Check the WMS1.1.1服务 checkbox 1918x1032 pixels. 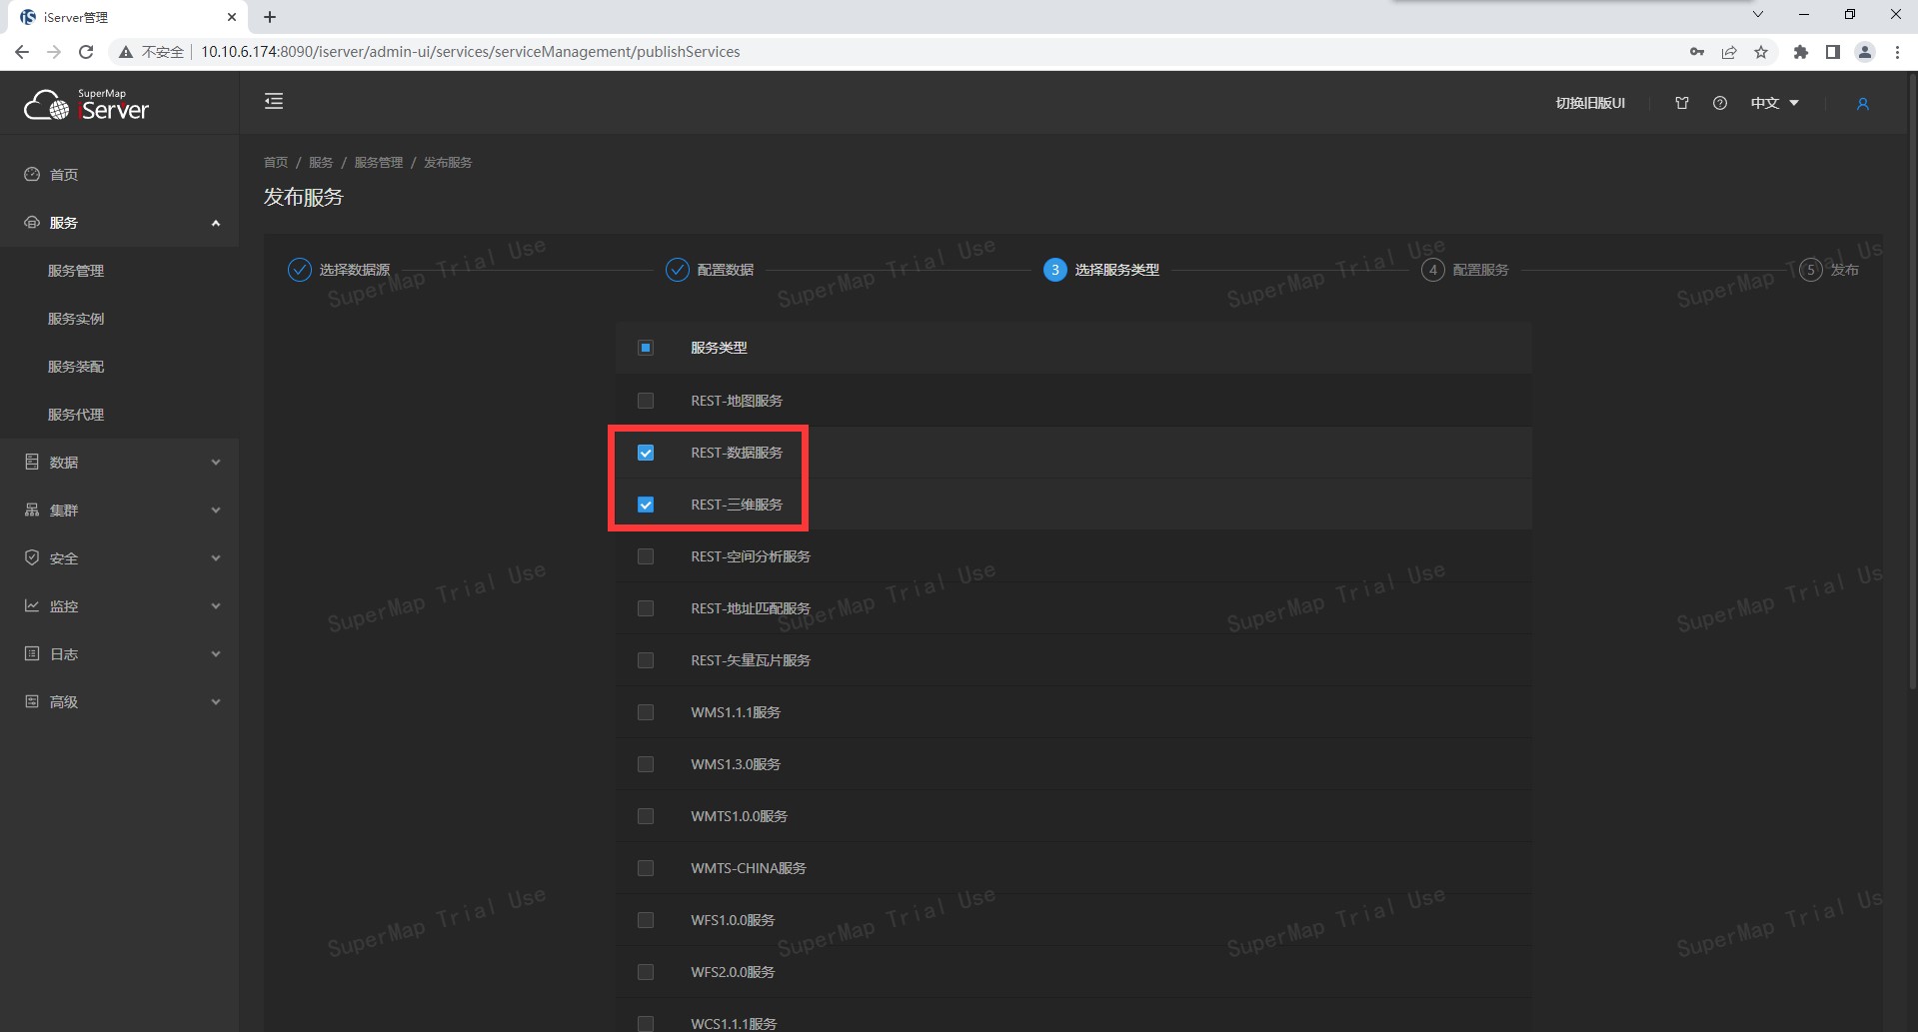click(646, 712)
